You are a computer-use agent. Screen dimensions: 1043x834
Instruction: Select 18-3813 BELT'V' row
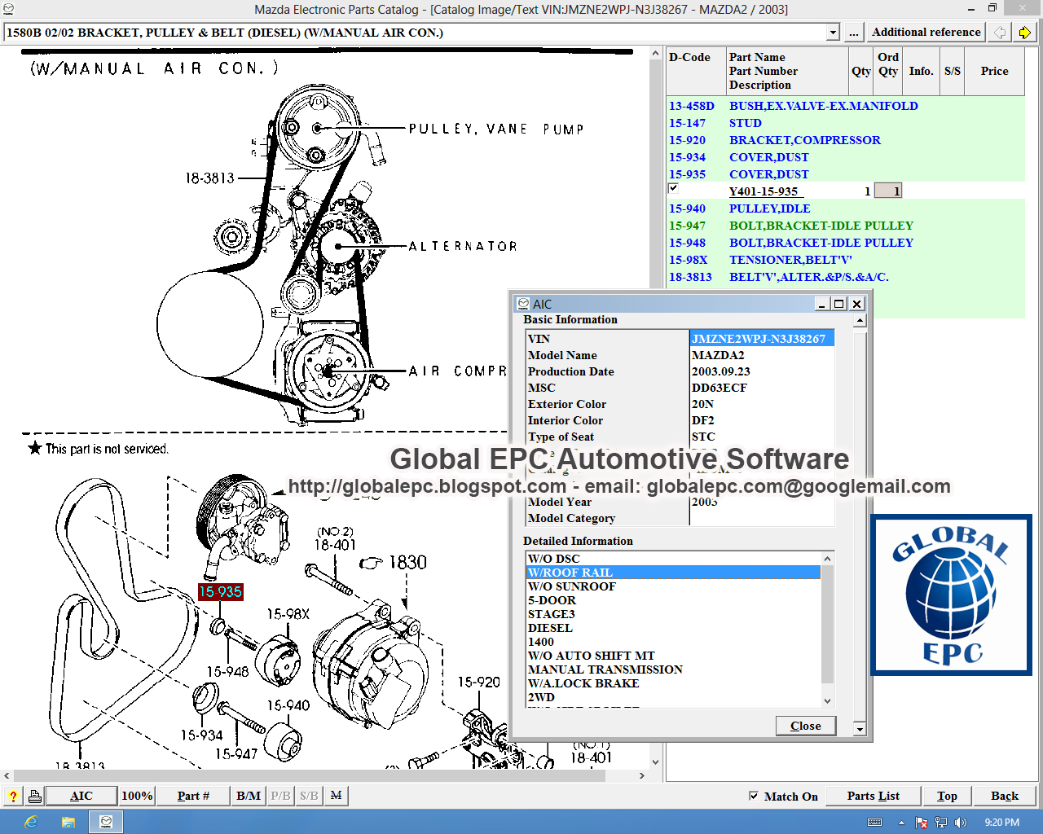point(845,277)
